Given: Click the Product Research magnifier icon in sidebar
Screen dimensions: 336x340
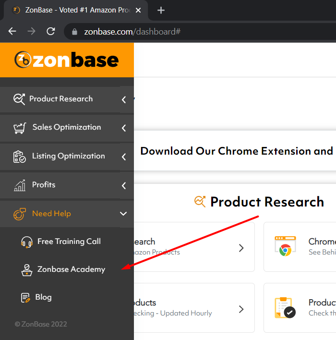Looking at the screenshot, I should (19, 99).
